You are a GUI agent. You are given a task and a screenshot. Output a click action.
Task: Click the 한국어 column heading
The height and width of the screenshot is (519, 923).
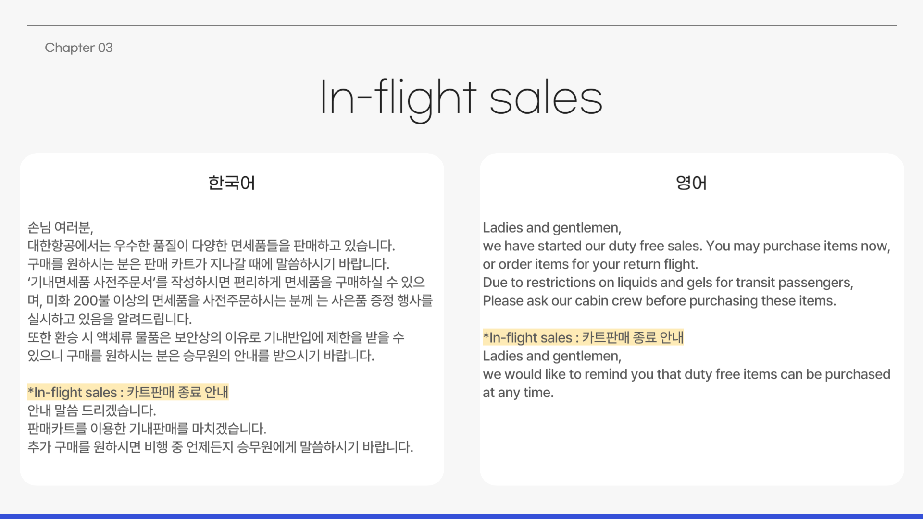pos(232,183)
